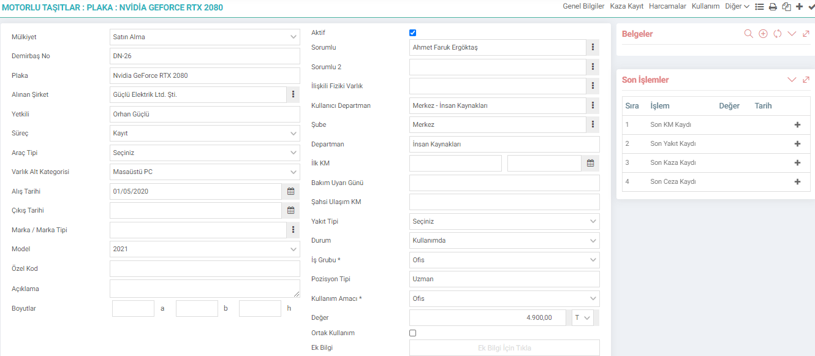Click the plus icon to add new record
815x356 pixels.
tap(799, 7)
